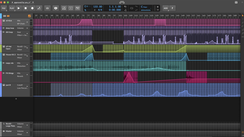Add a new track with plus button
The height and width of the screenshot is (137, 244).
pos(16,99)
